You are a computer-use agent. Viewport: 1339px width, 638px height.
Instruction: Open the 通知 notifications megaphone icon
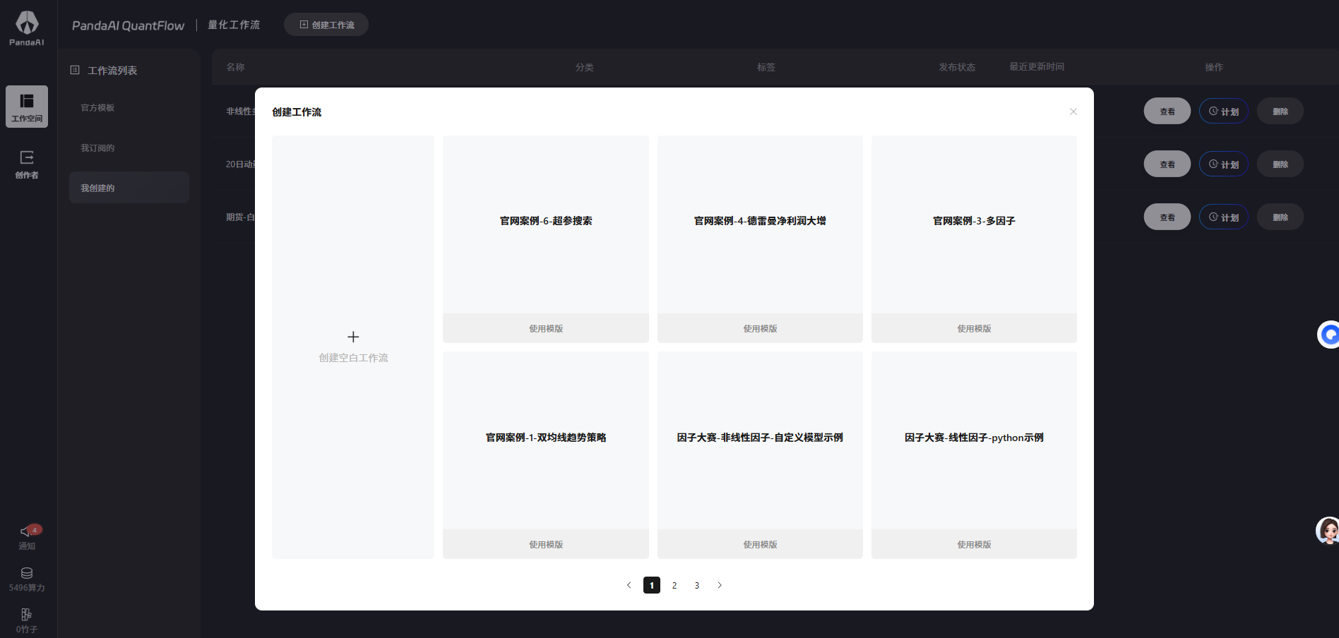(x=27, y=531)
